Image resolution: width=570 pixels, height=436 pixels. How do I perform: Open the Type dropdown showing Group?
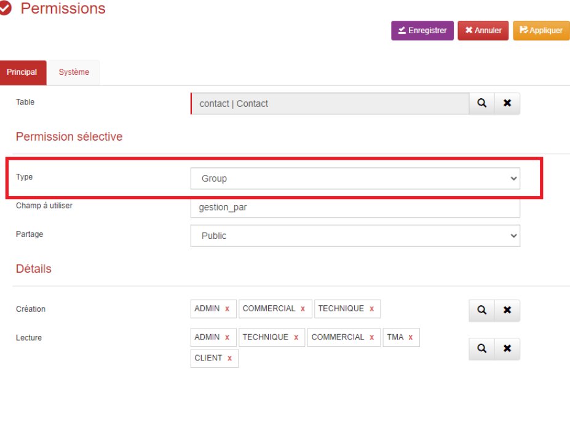click(x=355, y=179)
